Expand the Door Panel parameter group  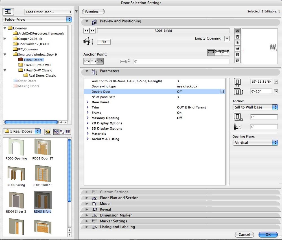pos(88,102)
